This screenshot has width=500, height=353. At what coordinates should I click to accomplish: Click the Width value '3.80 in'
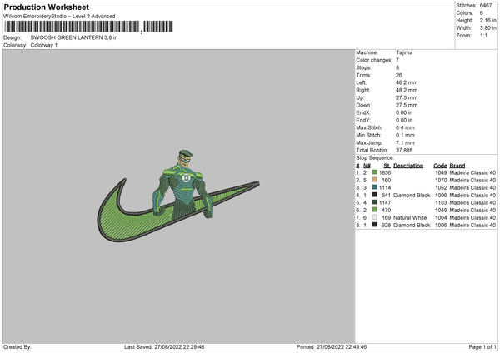click(487, 28)
